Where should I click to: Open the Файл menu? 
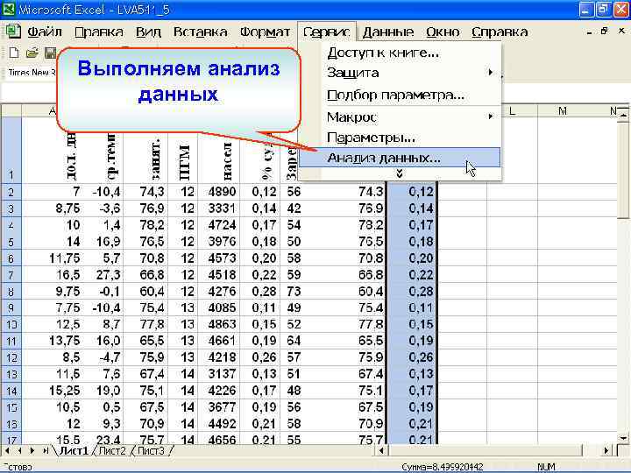click(x=45, y=32)
